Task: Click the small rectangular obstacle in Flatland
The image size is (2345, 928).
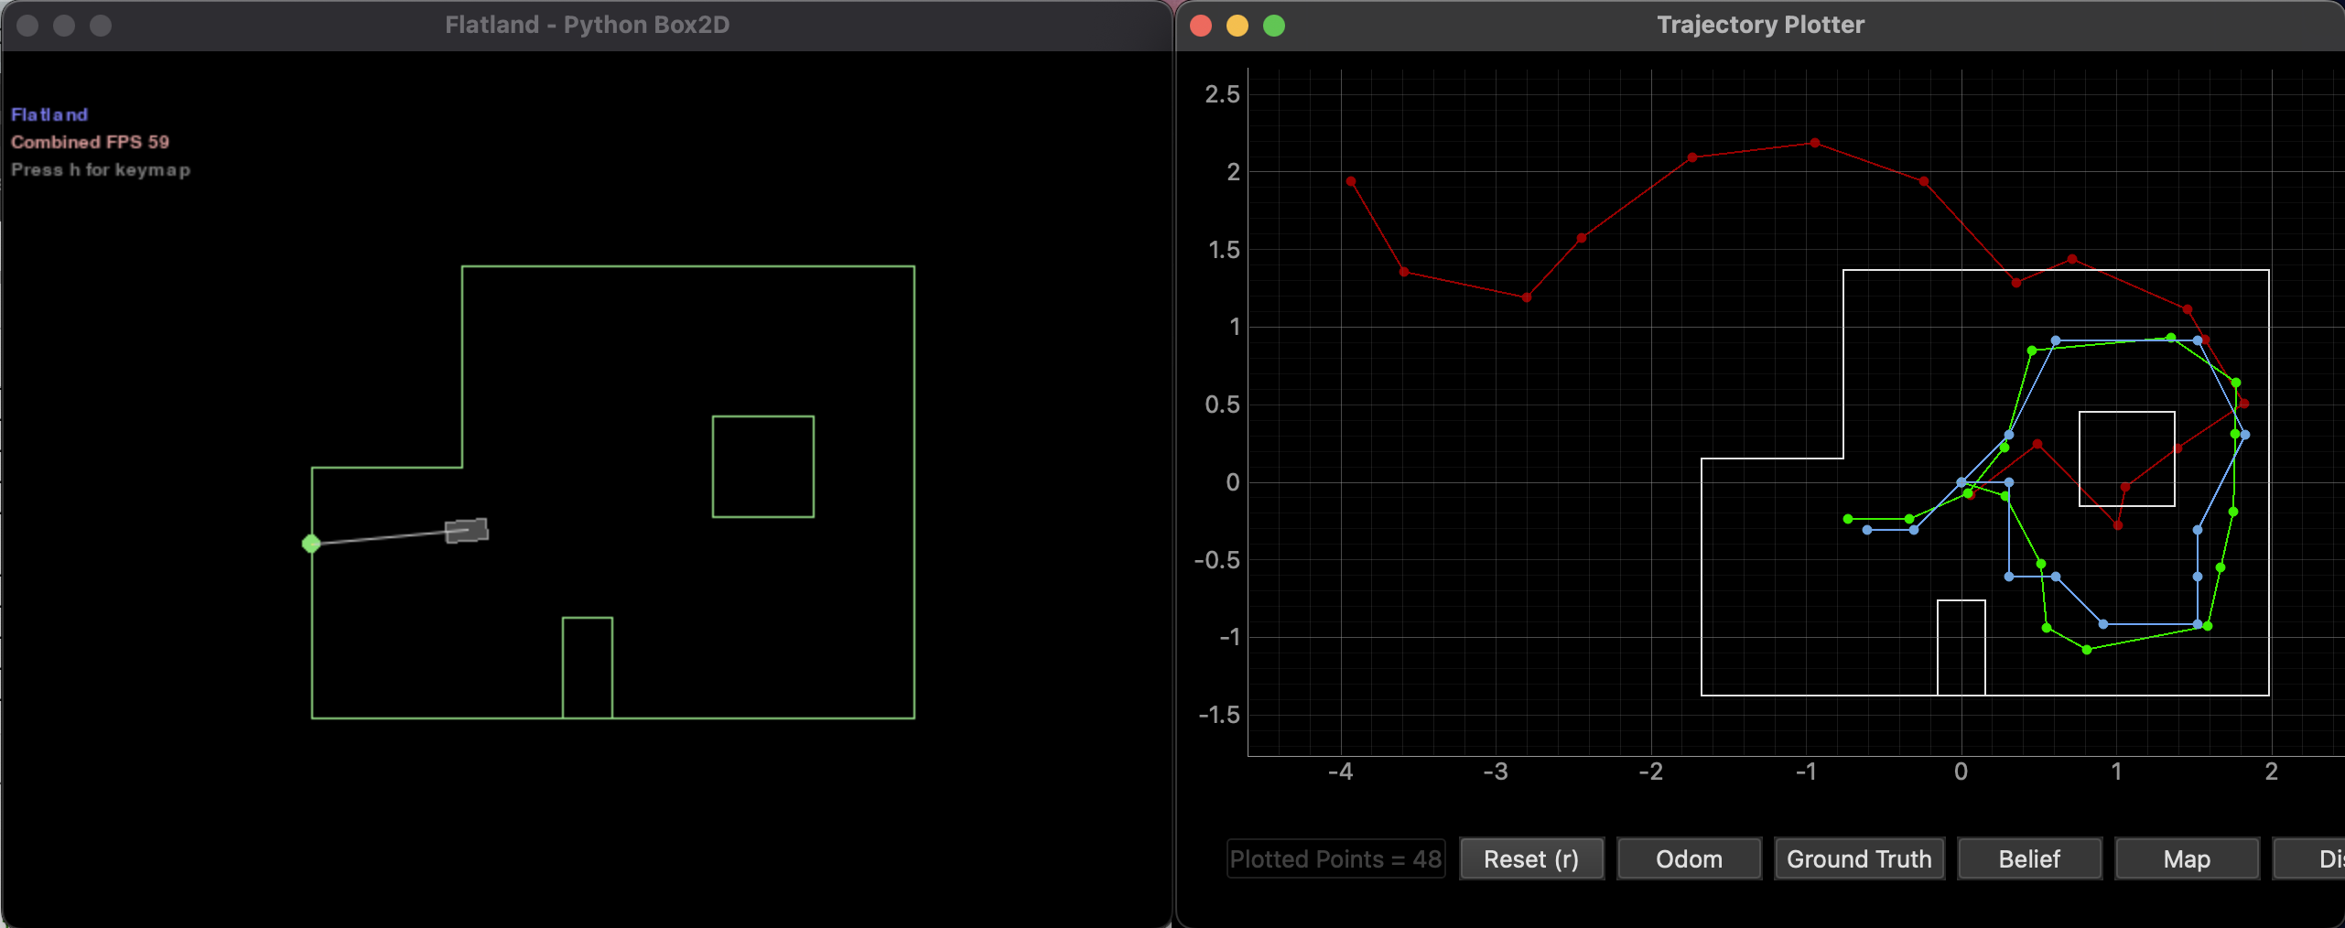Action: pos(588,668)
